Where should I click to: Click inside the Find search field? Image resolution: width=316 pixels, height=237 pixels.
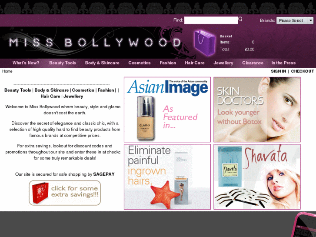coord(211,20)
